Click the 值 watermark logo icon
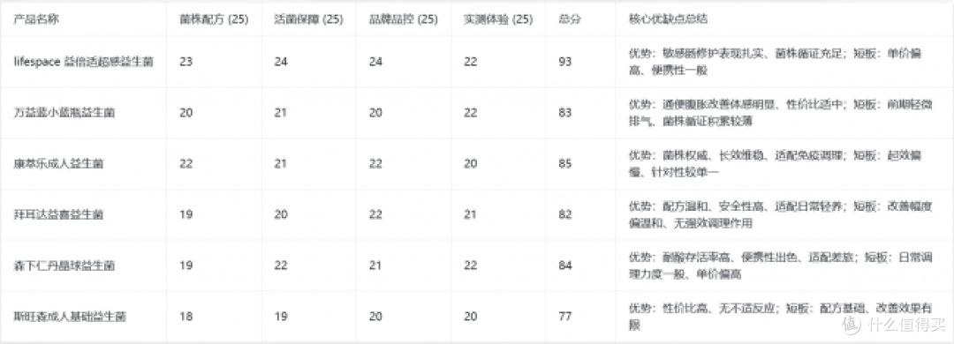954x344 pixels. click(852, 325)
